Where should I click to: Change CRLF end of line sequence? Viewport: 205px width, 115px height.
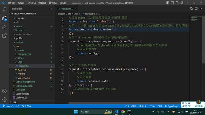pos(160,106)
